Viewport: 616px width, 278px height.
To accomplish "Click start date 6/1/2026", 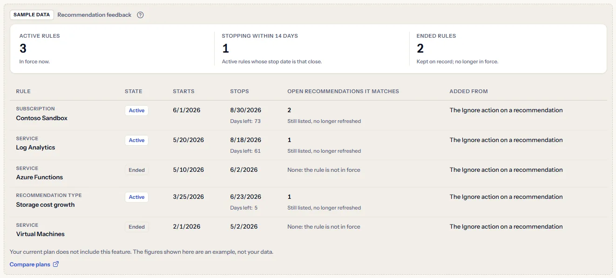I will [187, 110].
